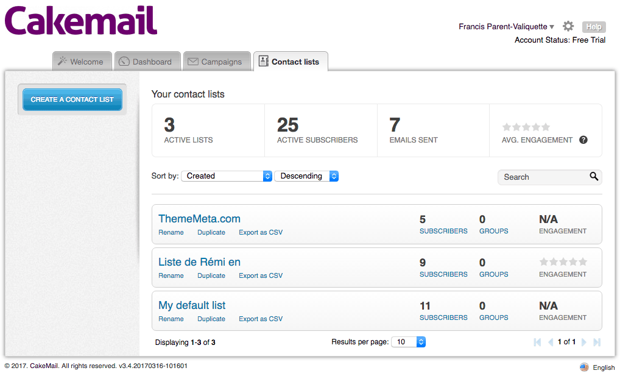
Task: Go to next page arrow
Action: point(583,342)
